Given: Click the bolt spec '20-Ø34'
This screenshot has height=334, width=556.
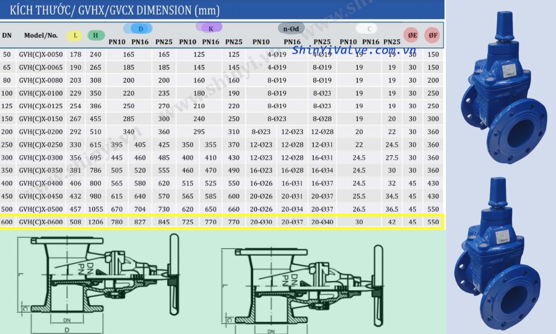Looking at the screenshot, I should 292,209.
